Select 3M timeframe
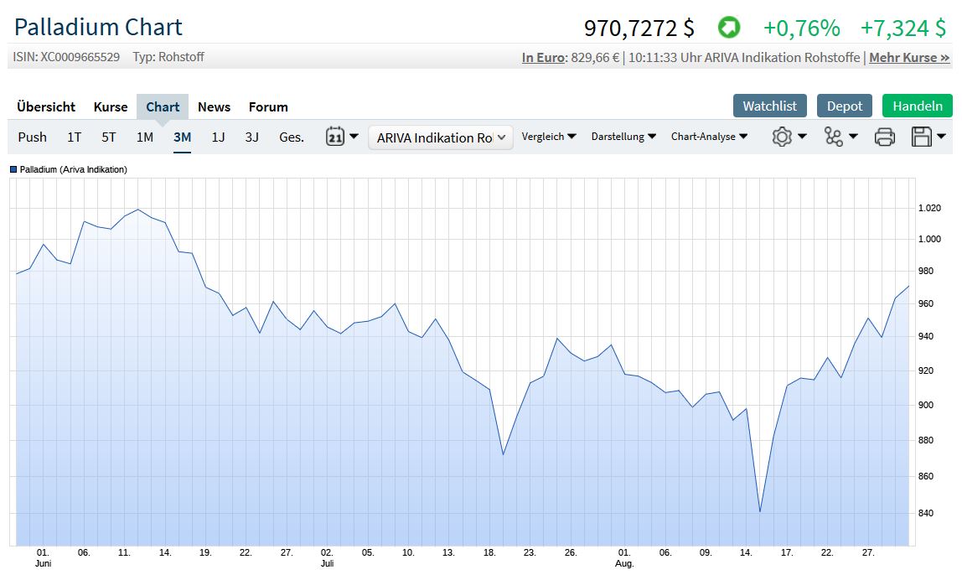The width and height of the screenshot is (962, 575). tap(182, 137)
